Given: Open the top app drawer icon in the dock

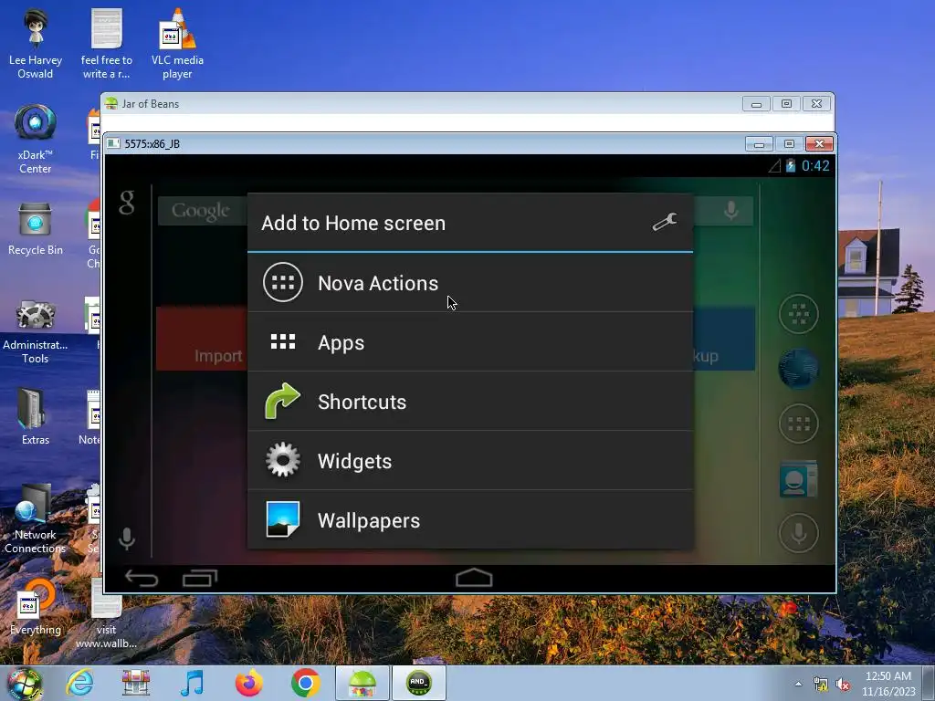Looking at the screenshot, I should (x=798, y=314).
